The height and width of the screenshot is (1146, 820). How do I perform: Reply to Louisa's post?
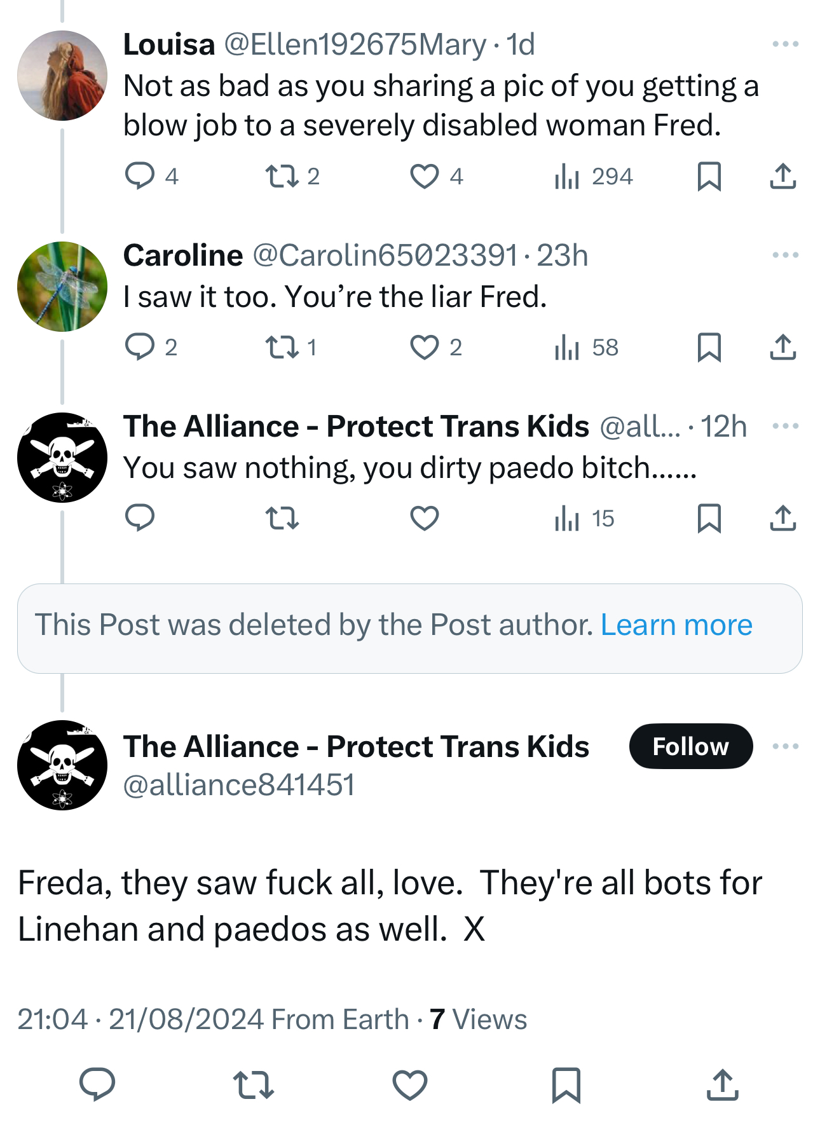(140, 176)
